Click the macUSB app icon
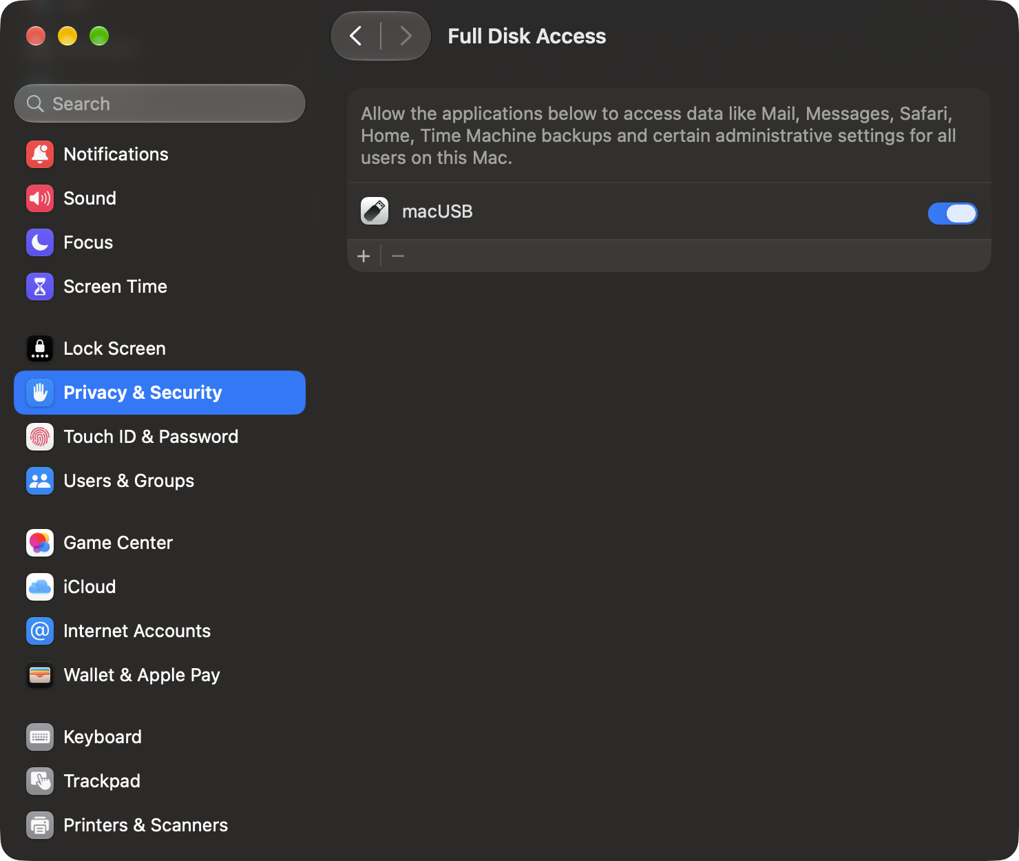The image size is (1019, 861). click(x=375, y=211)
